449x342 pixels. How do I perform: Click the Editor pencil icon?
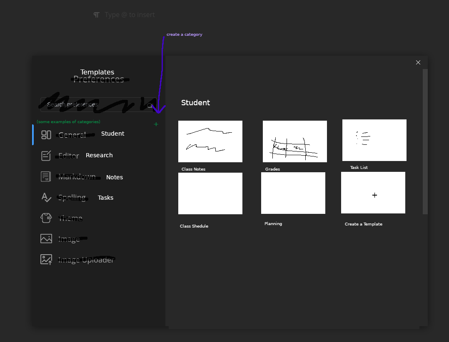pos(46,156)
